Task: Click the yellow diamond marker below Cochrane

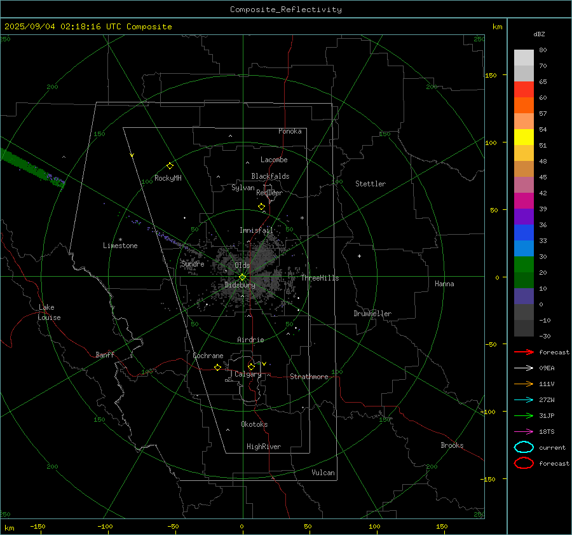Action: (218, 367)
